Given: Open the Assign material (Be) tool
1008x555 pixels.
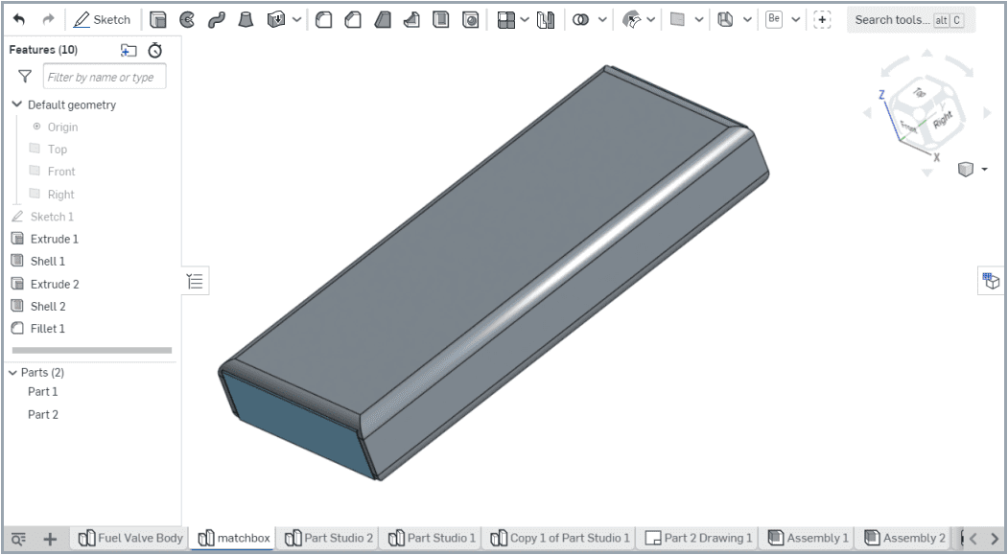Looking at the screenshot, I should [773, 19].
